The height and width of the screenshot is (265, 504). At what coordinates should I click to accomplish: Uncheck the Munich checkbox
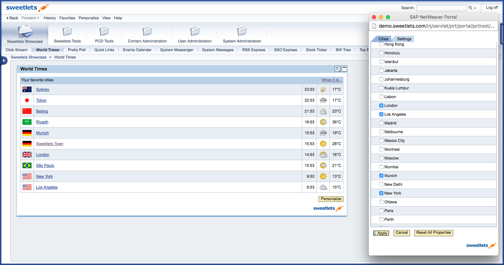coord(381,176)
